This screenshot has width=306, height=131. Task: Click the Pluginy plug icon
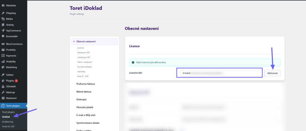[3, 81]
